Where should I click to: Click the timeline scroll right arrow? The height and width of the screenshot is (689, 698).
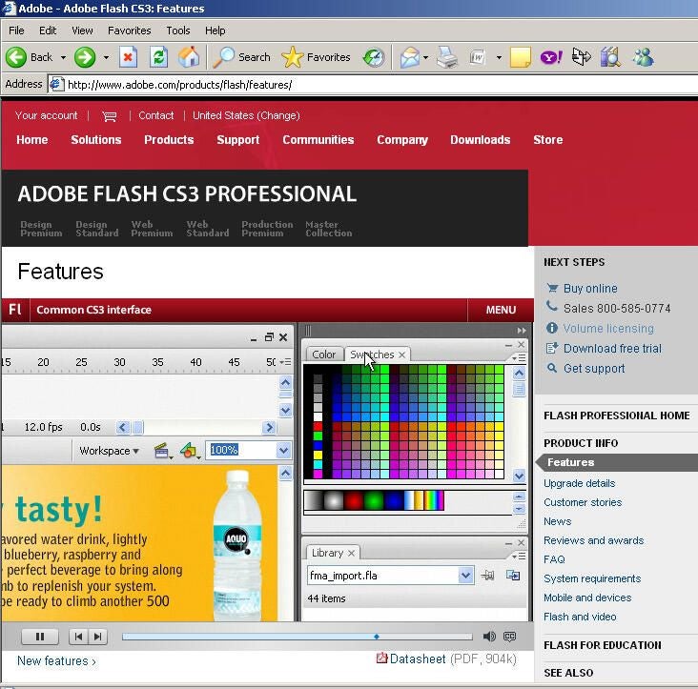269,428
